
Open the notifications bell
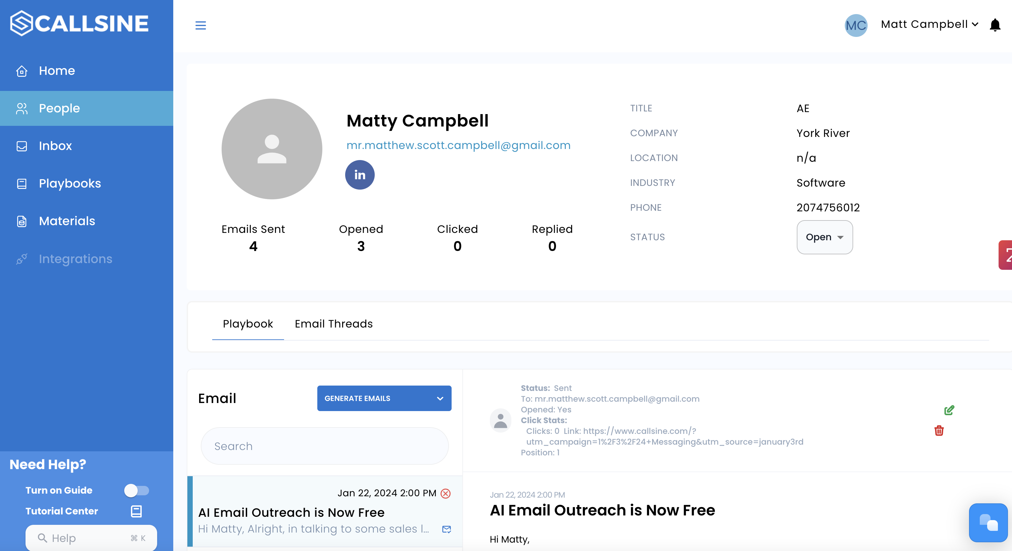995,25
